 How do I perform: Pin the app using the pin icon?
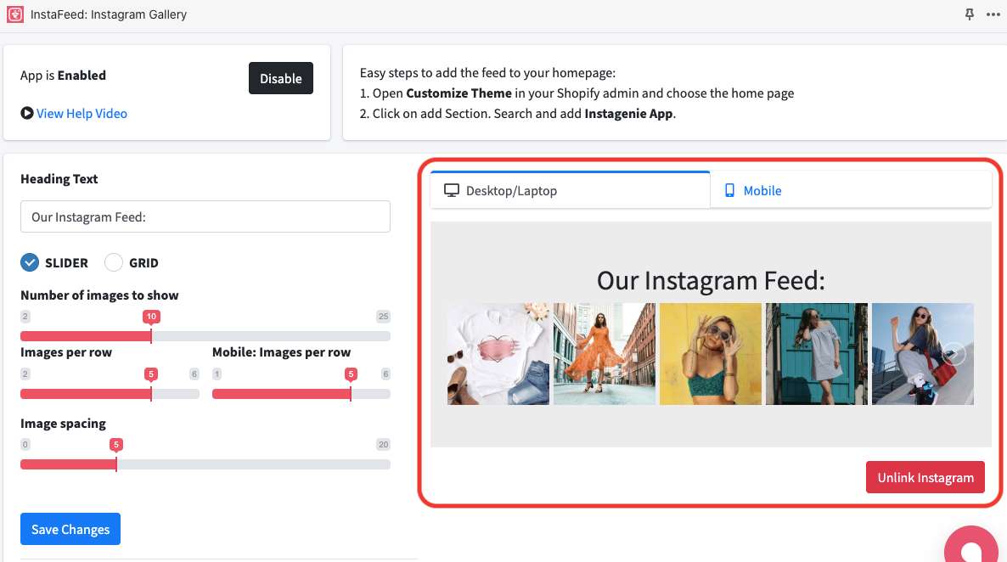pyautogui.click(x=970, y=14)
